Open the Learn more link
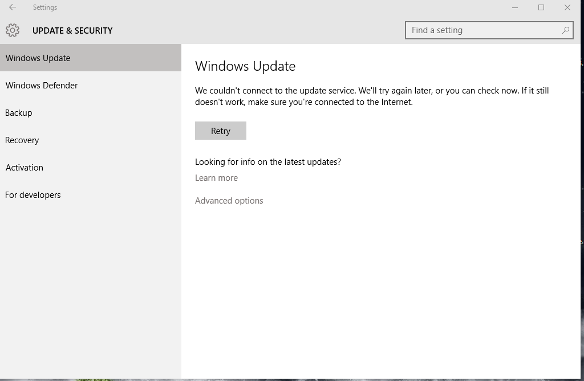 (x=216, y=178)
